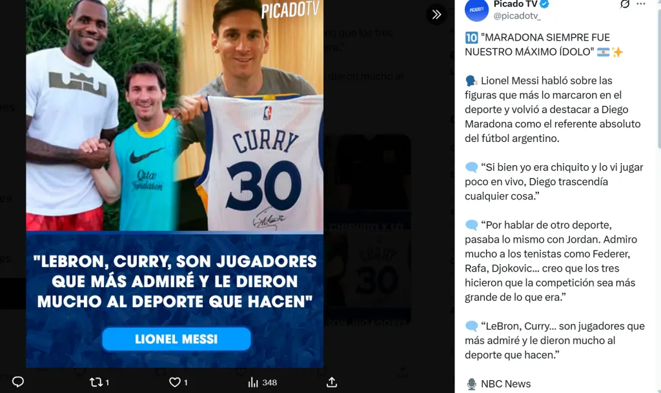Click the reply speech bubble icon
Screen dimensions: 661x393
(17, 381)
